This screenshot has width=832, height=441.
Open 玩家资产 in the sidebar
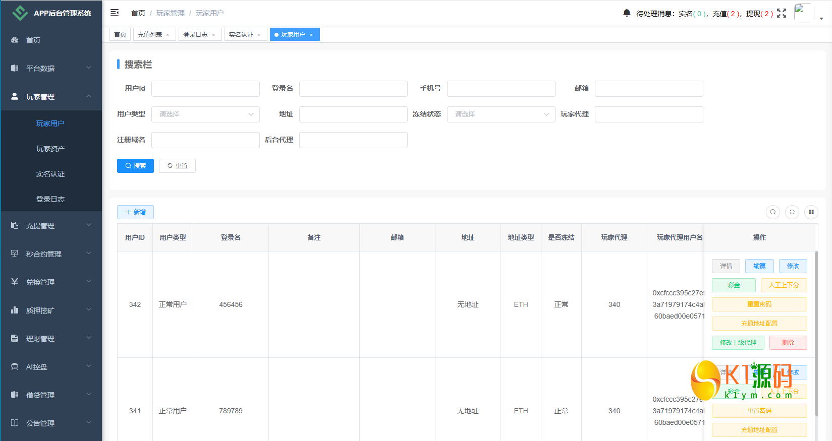tap(51, 149)
